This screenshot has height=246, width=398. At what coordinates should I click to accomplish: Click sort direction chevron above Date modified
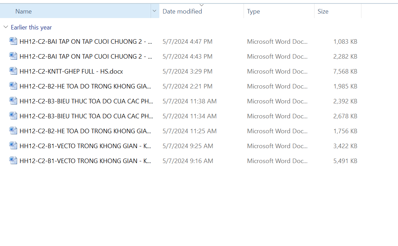pyautogui.click(x=201, y=5)
